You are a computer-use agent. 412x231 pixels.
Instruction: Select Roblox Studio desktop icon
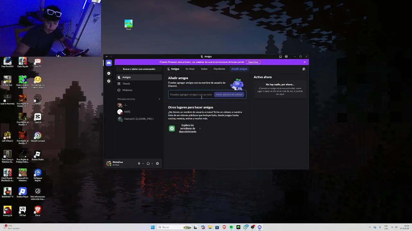tap(38, 155)
